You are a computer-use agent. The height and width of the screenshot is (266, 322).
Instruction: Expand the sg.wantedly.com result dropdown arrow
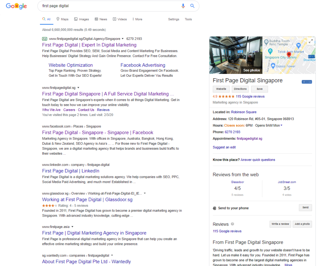(x=112, y=255)
